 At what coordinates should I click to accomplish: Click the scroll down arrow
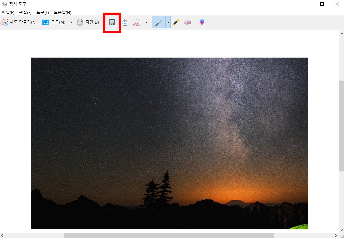click(342, 230)
